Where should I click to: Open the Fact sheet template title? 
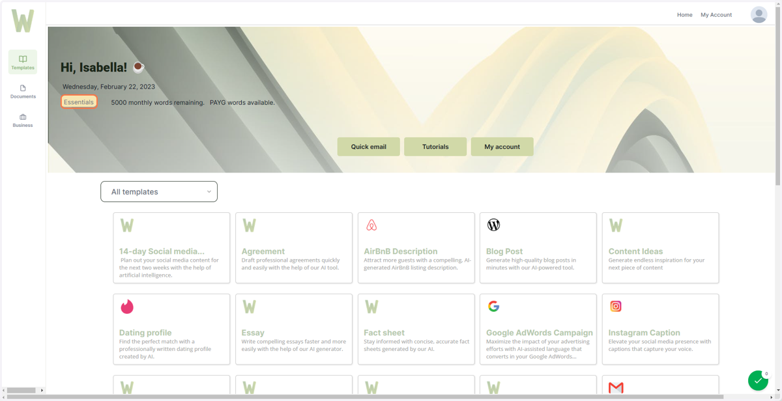384,333
